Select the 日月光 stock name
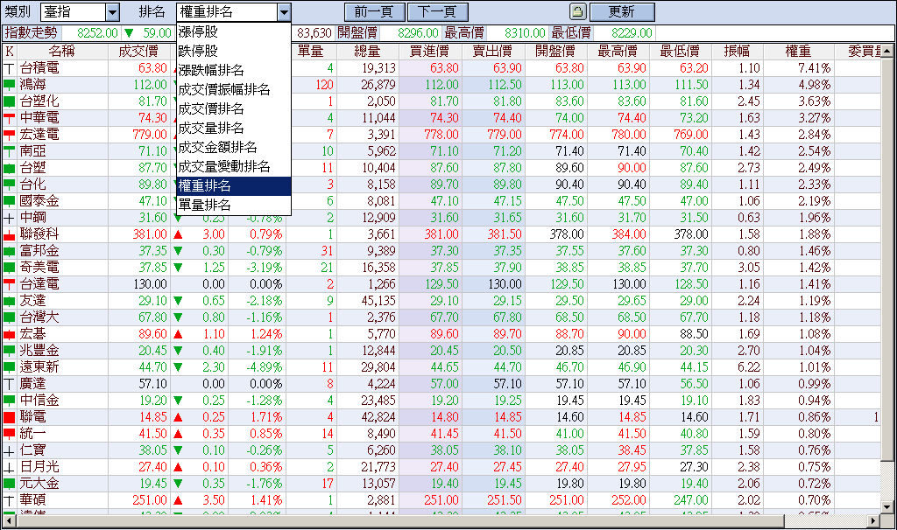Image resolution: width=897 pixels, height=530 pixels. coord(39,467)
